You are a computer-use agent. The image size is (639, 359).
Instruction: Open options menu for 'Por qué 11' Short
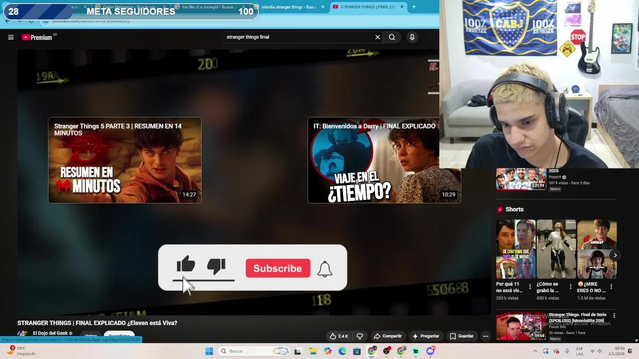tap(530, 287)
